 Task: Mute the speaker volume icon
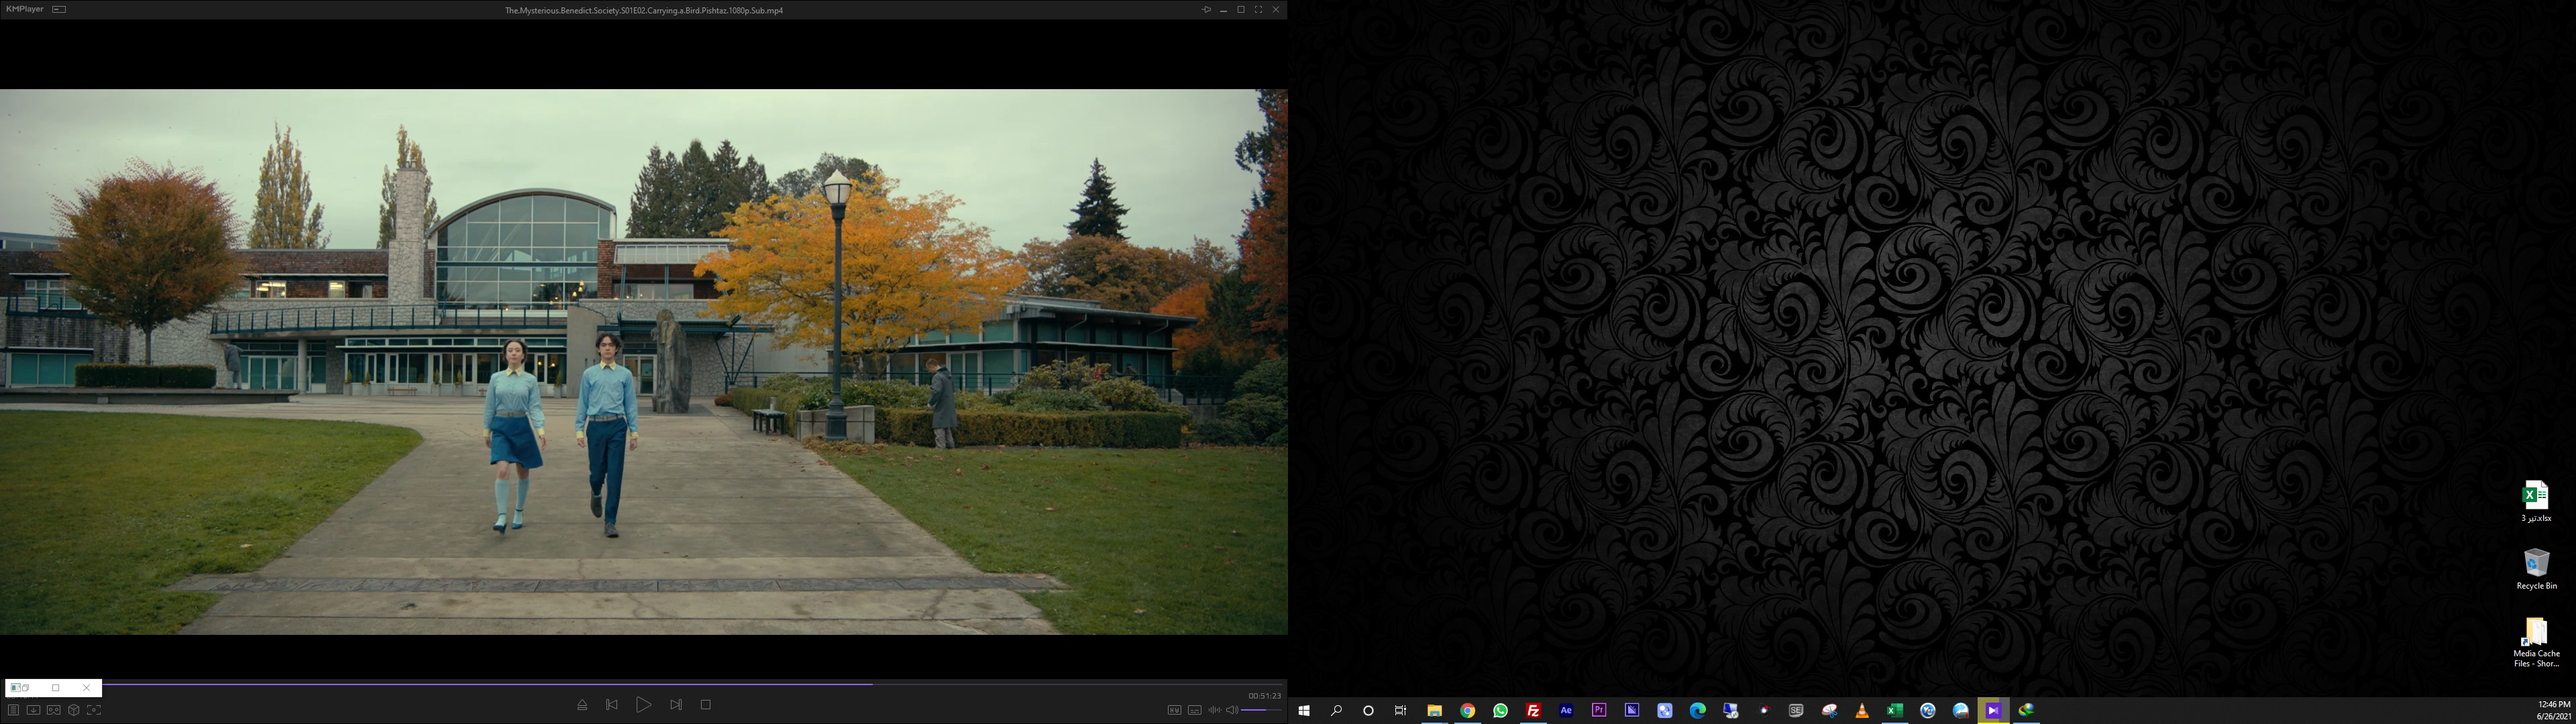point(1232,710)
